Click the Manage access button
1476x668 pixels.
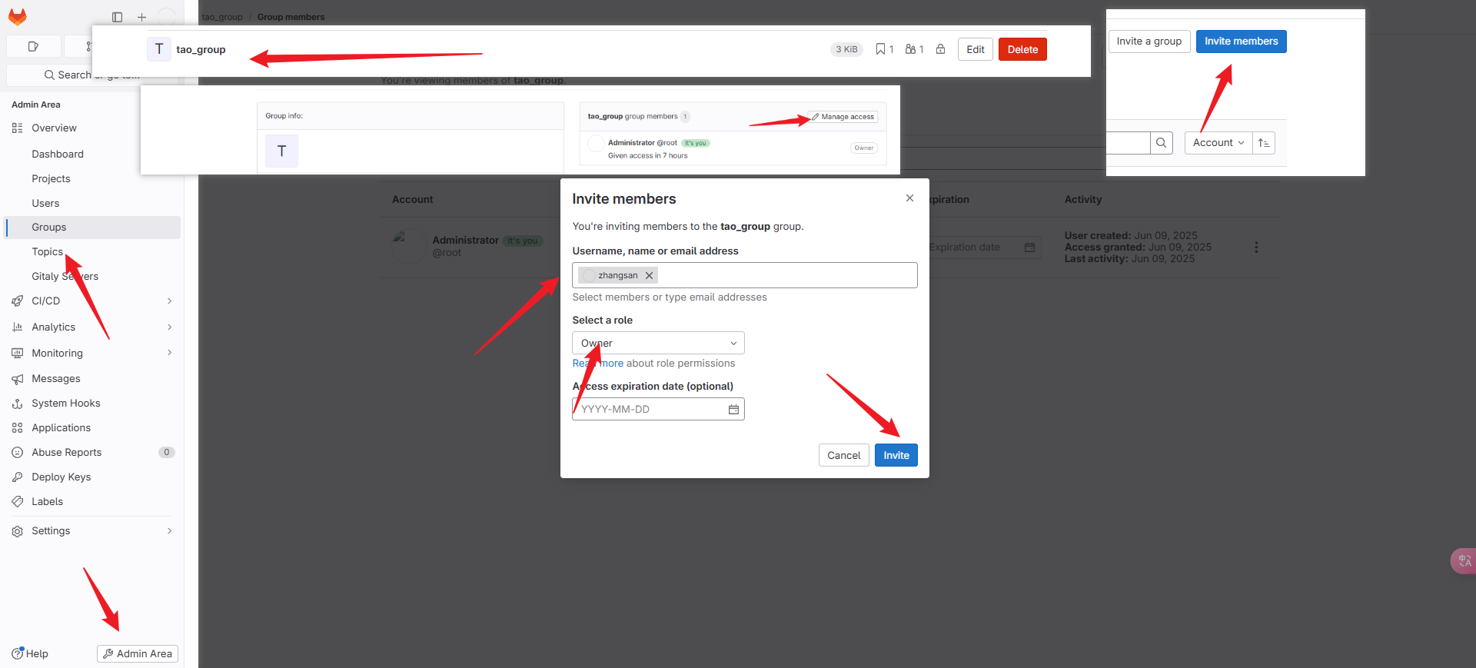(x=843, y=117)
